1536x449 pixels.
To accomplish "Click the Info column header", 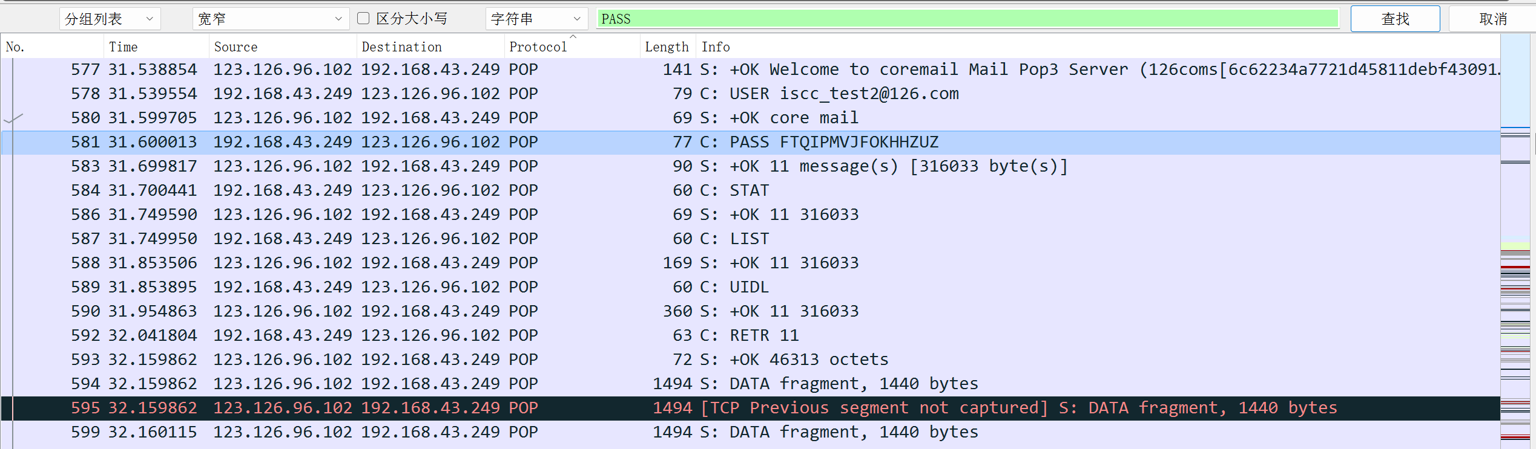I will pyautogui.click(x=1098, y=47).
